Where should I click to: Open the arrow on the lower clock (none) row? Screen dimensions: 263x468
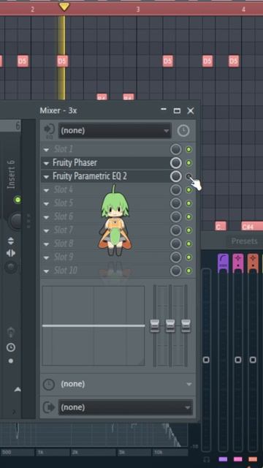pyautogui.click(x=188, y=385)
